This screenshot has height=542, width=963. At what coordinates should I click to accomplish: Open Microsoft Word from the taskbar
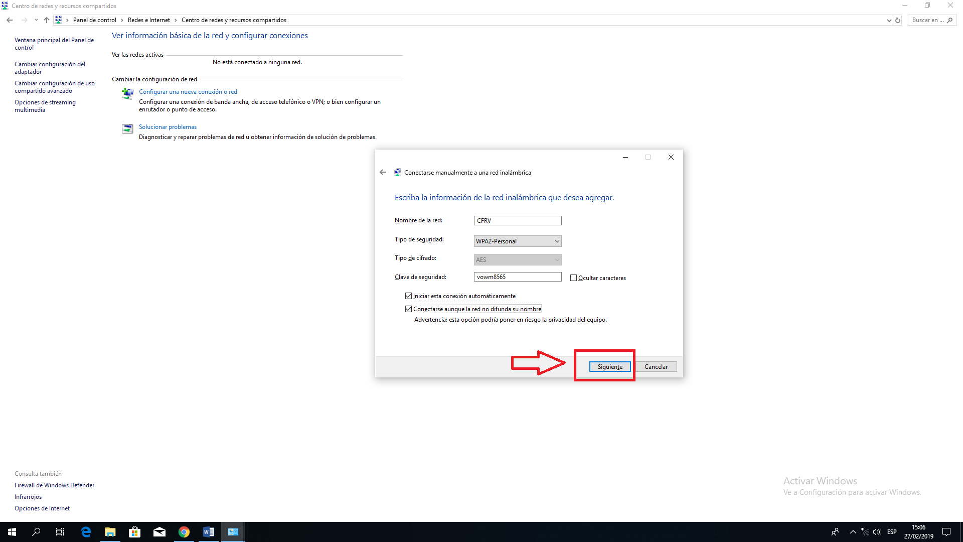point(208,532)
